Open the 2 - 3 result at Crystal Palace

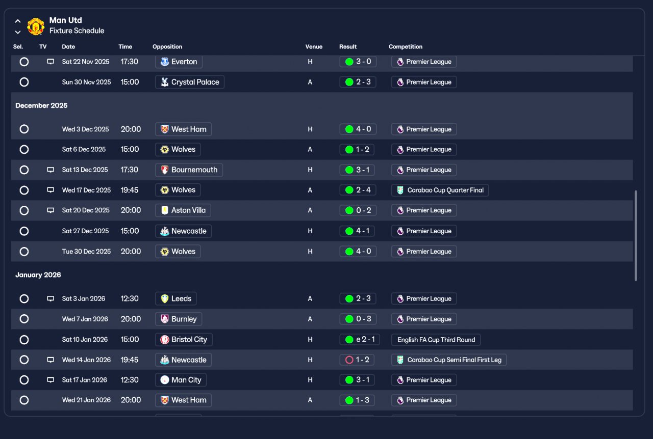pyautogui.click(x=358, y=82)
